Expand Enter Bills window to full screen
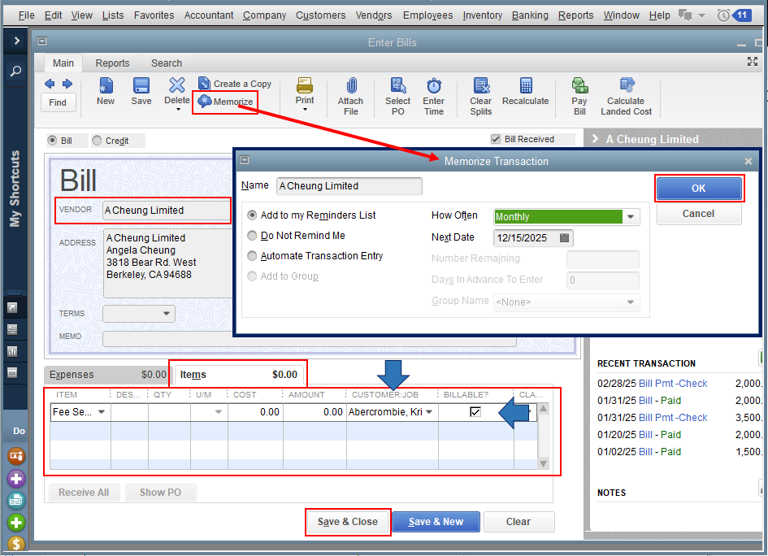 pyautogui.click(x=753, y=61)
